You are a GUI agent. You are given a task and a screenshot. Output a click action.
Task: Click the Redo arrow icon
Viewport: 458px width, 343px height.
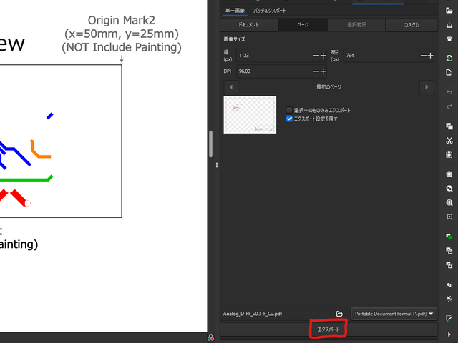point(449,107)
